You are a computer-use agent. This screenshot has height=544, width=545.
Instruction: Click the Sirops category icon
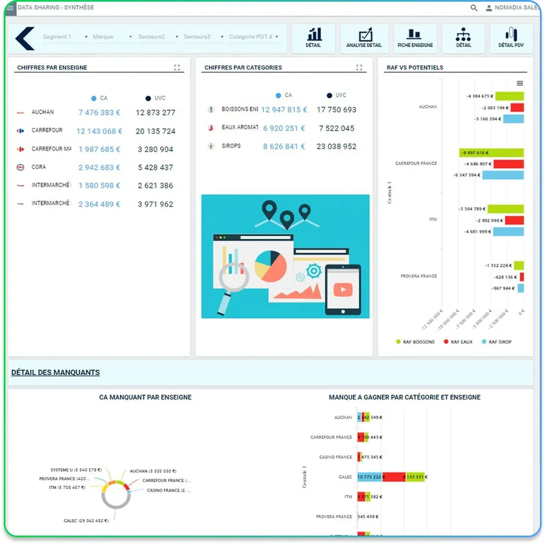click(x=211, y=146)
